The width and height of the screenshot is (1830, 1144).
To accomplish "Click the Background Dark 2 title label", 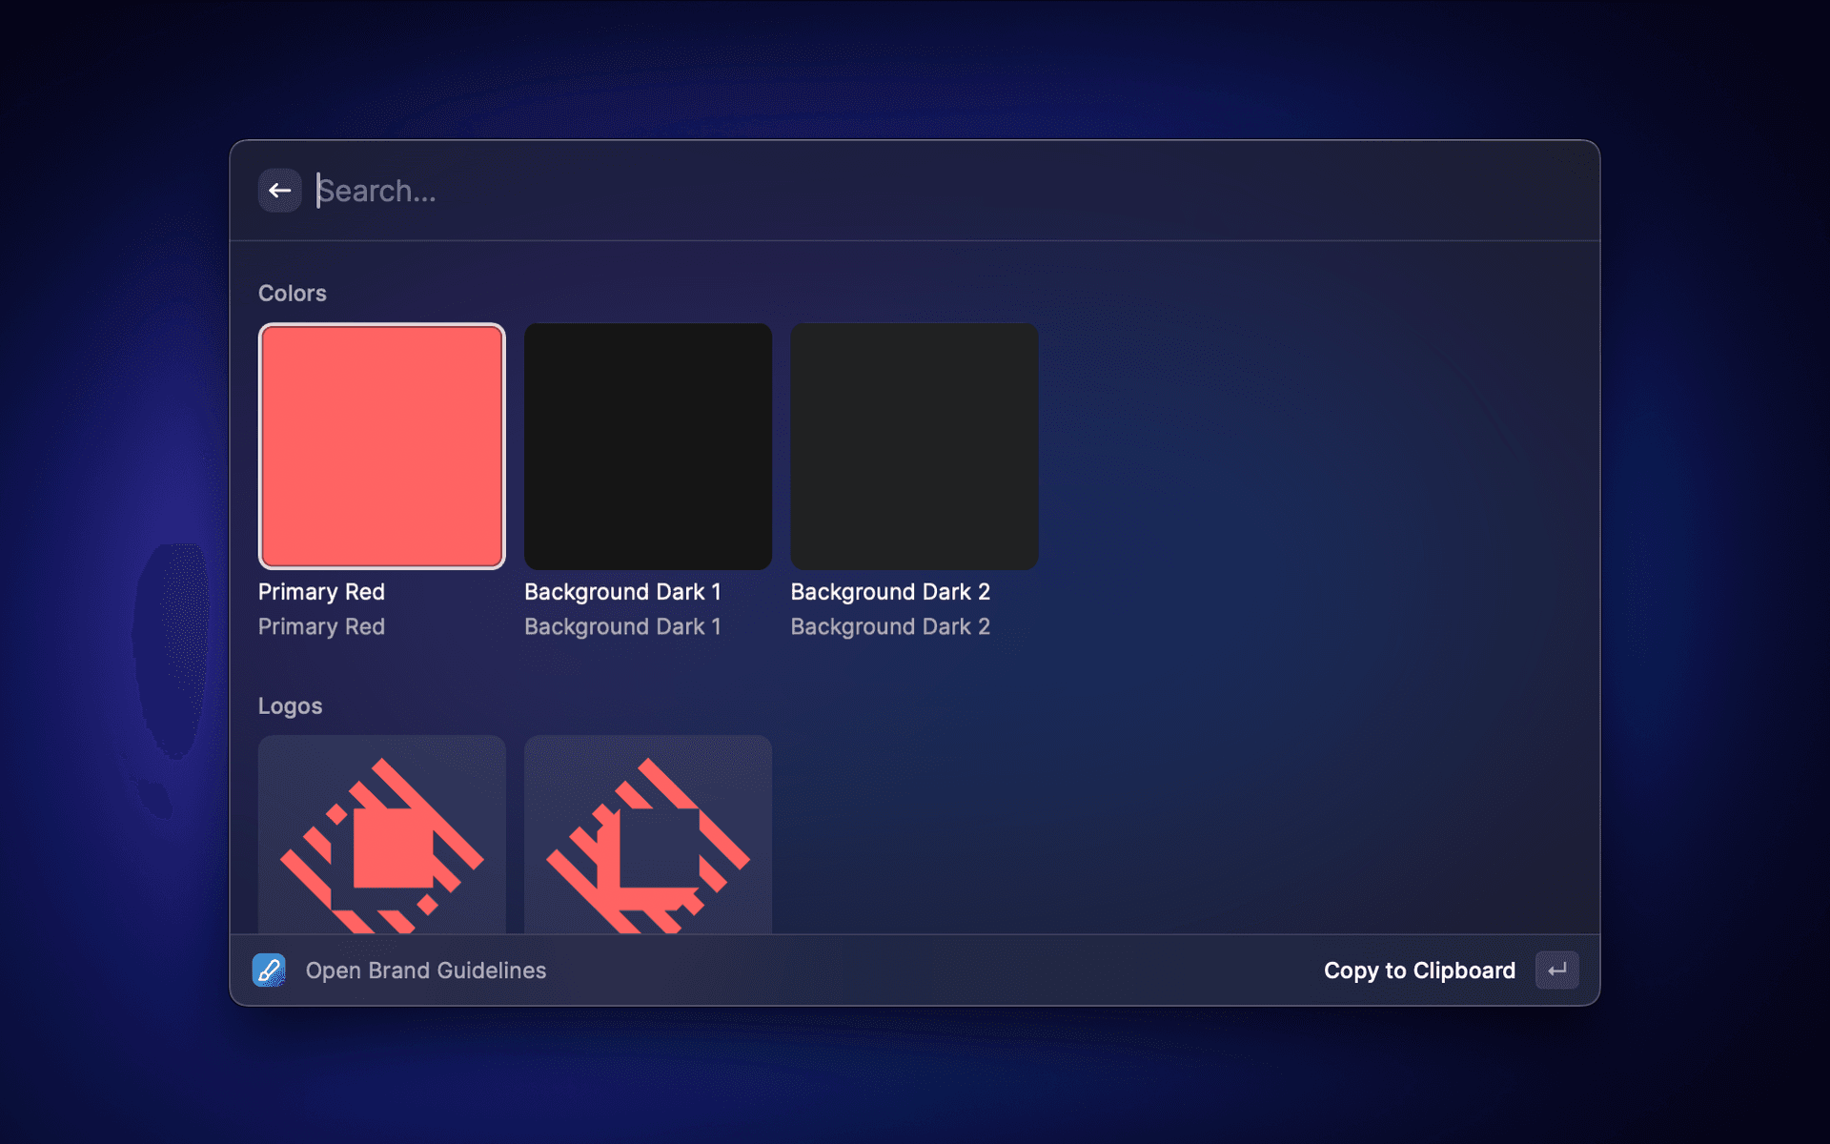I will tap(890, 592).
